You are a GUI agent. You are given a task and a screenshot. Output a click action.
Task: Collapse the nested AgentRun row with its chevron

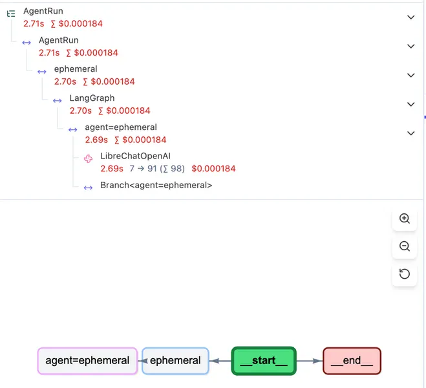click(x=410, y=47)
